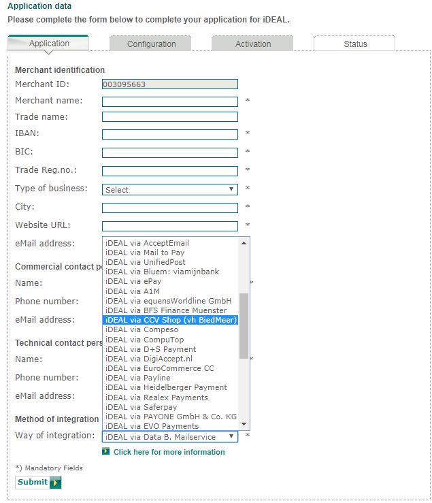This screenshot has width=432, height=503.
Task: Click into the BIC field
Action: coord(169,152)
